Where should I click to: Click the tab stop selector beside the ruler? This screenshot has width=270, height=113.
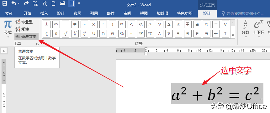tap(4, 51)
